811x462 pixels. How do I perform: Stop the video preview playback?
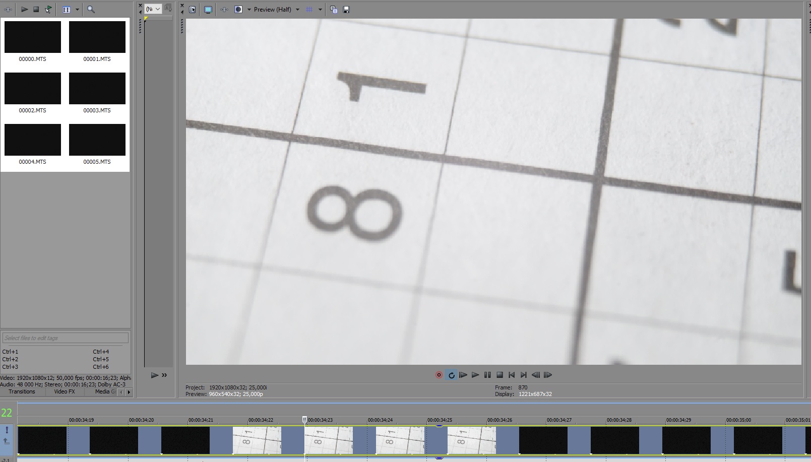[x=500, y=375]
